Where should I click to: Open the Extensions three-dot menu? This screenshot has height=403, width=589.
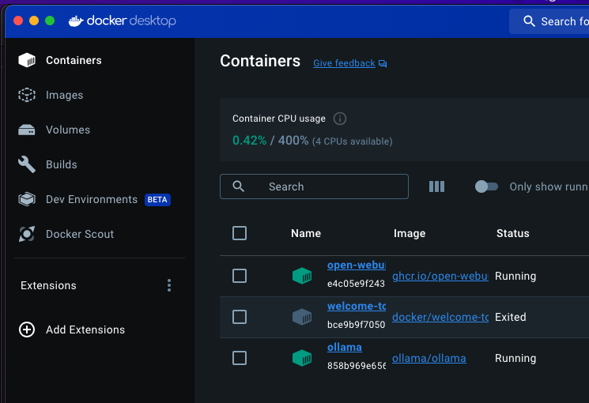(x=169, y=285)
